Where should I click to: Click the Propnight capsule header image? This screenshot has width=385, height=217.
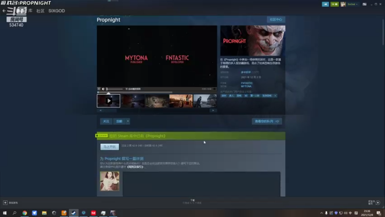click(253, 41)
